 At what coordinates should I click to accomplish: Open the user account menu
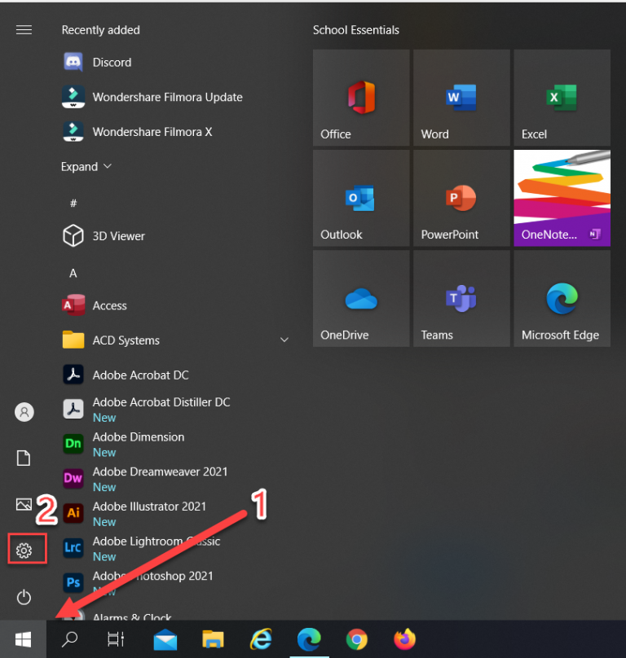click(x=24, y=412)
